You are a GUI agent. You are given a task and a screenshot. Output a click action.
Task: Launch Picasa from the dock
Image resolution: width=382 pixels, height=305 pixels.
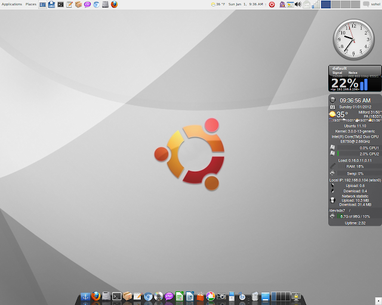[x=211, y=296]
